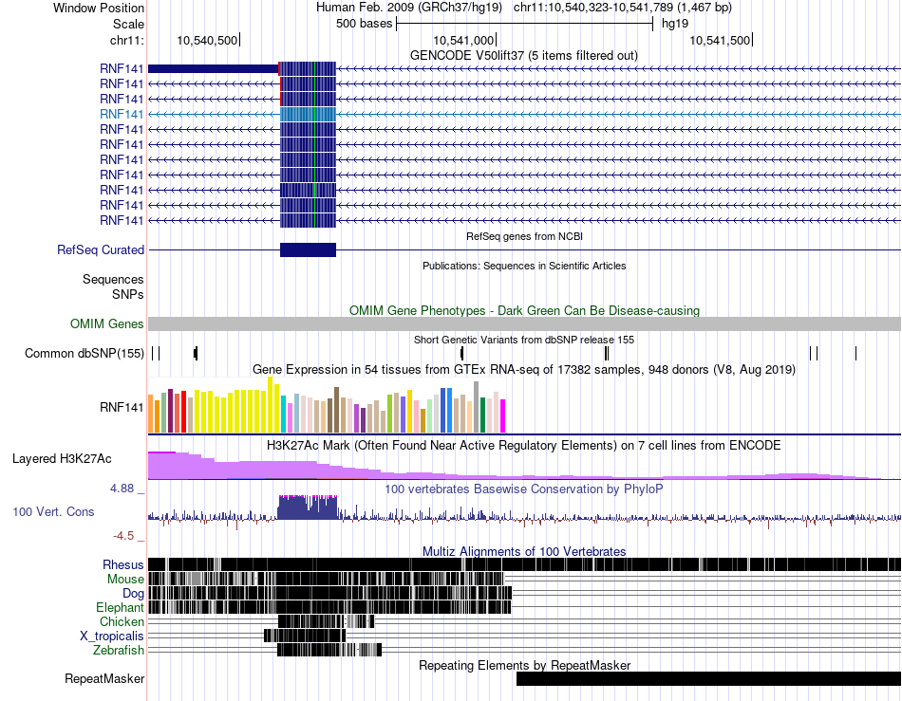
Task: Click the Zebrafish alignment label
Action: (119, 651)
